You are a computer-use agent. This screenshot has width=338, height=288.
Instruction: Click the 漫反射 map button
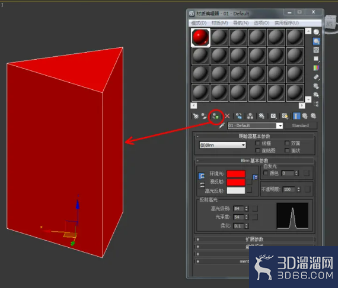pos(250,182)
